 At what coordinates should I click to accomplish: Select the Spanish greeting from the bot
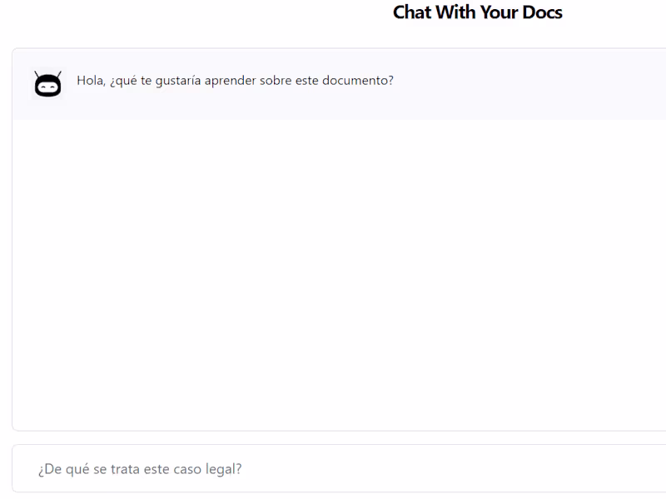coord(235,81)
